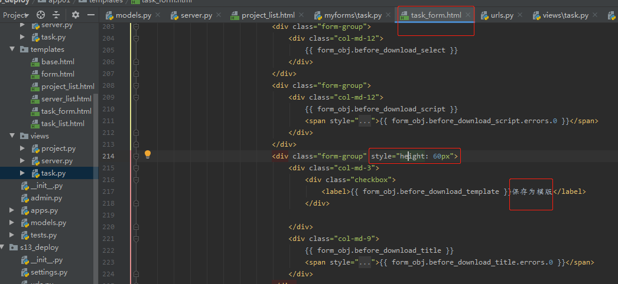Viewport: 618px width, 284px height.
Task: Open Project panel settings gear
Action: tap(75, 15)
